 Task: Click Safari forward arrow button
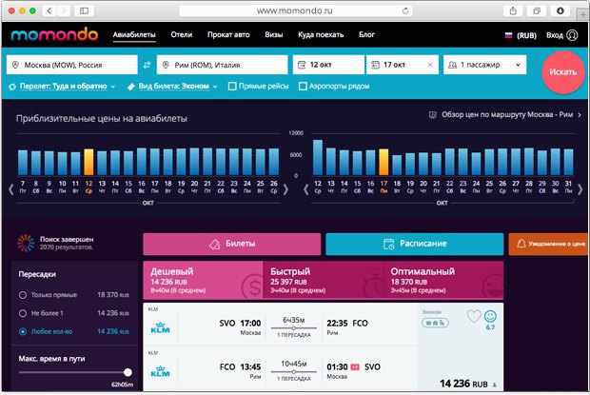[x=64, y=10]
